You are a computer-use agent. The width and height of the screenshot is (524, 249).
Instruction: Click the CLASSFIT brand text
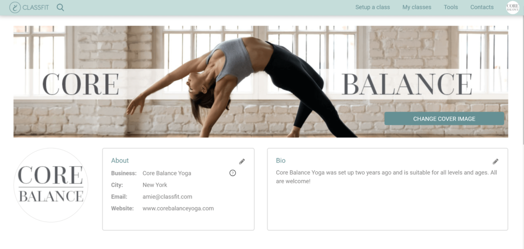point(36,7)
